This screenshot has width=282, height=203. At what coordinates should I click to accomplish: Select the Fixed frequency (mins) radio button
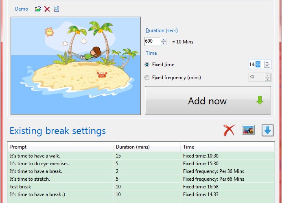click(147, 78)
